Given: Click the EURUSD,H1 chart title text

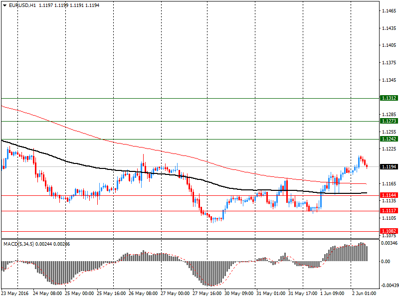Looking at the screenshot, I should (x=22, y=5).
